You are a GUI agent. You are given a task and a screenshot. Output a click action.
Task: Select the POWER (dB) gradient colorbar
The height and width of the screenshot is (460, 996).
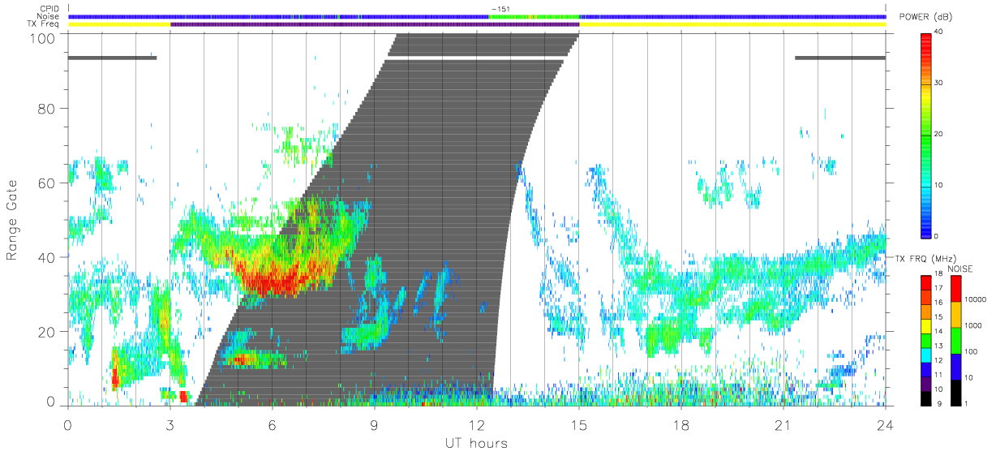click(x=926, y=135)
